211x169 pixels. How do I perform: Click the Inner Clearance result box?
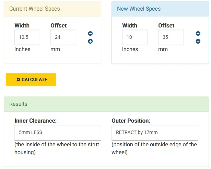tap(58, 133)
